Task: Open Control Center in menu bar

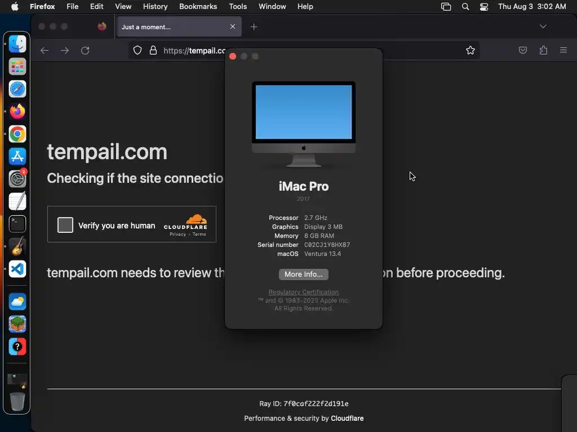Action: [x=483, y=7]
